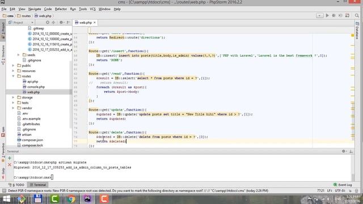Click the PhpStorm taskbar icon
The image size is (363, 204).
[x=87, y=199]
